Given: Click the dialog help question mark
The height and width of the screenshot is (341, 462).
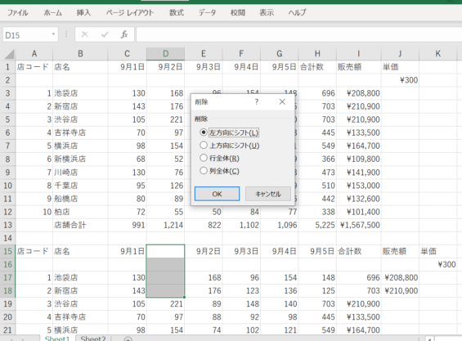Looking at the screenshot, I should click(x=257, y=102).
